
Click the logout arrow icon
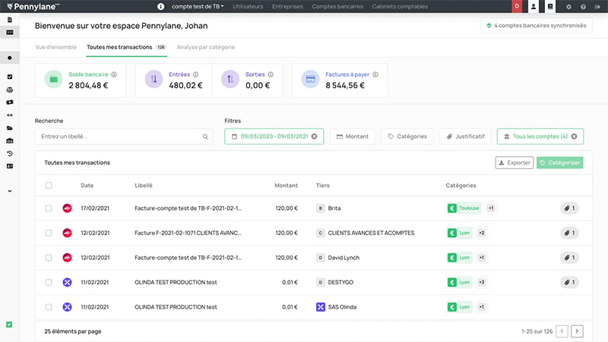click(597, 6)
